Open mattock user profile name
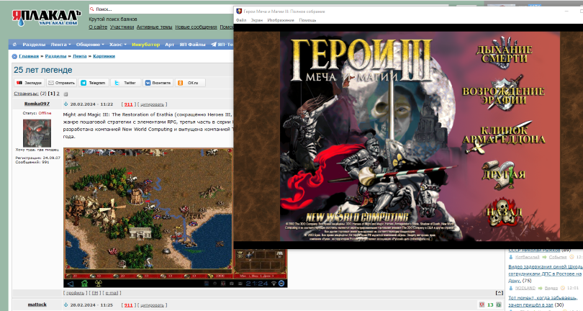Image resolution: width=583 pixels, height=311 pixels. (37, 305)
